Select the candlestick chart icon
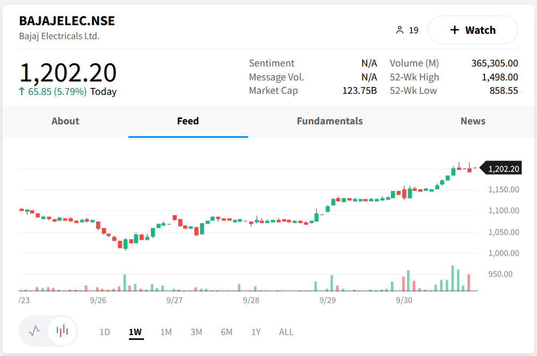 (63, 331)
